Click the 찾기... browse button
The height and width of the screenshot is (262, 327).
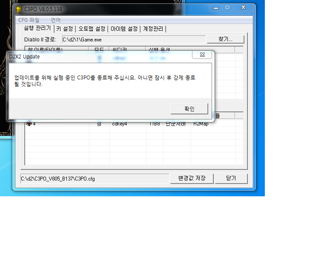[225, 39]
